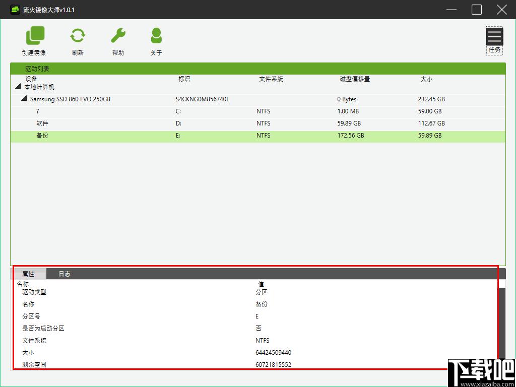Viewport: 516px width, 387px height.
Task: Collapse the 本地计算机 tree node
Action: click(x=18, y=87)
